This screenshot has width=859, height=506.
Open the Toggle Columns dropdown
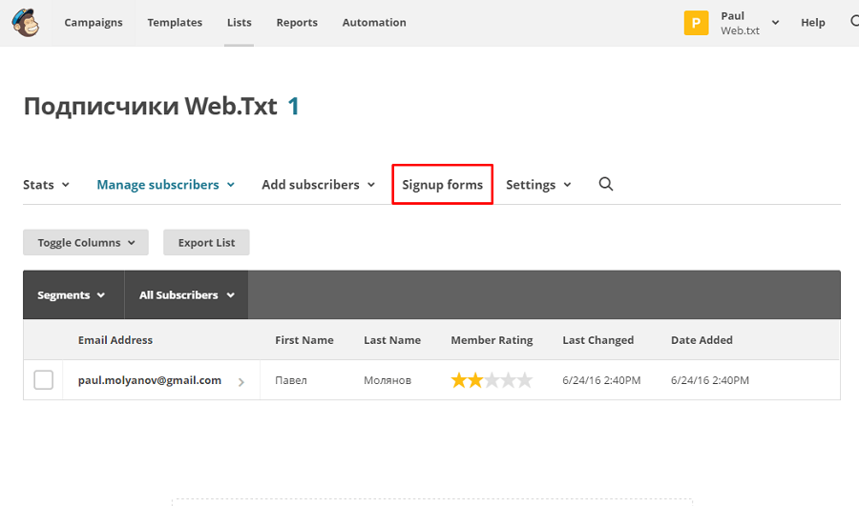click(86, 243)
